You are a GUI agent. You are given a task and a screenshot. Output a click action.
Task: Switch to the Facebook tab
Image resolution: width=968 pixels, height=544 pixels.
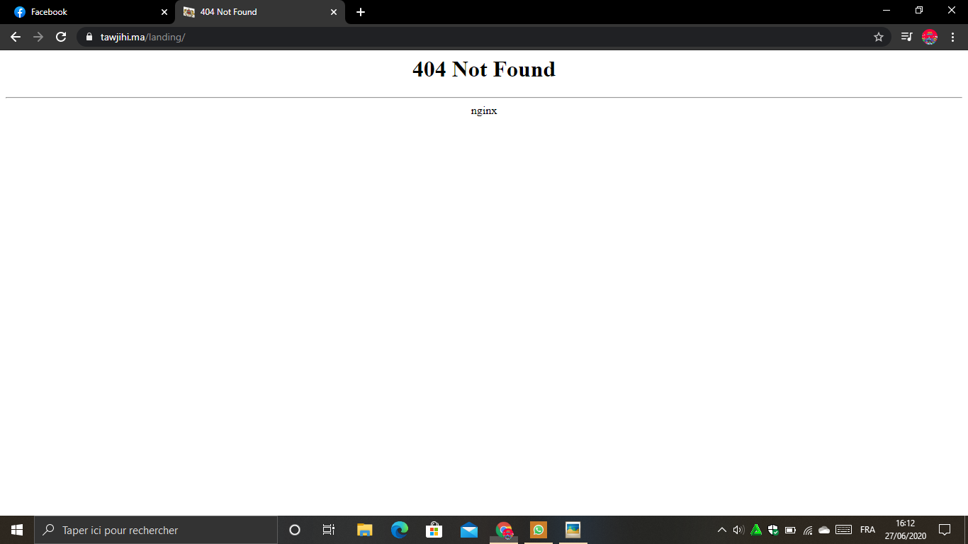(85, 12)
